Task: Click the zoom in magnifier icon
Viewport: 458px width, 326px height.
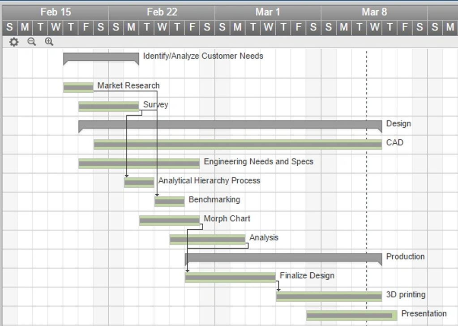Action: click(49, 42)
